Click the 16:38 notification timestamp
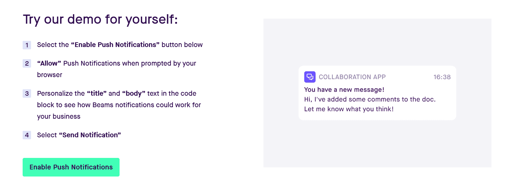 (442, 77)
